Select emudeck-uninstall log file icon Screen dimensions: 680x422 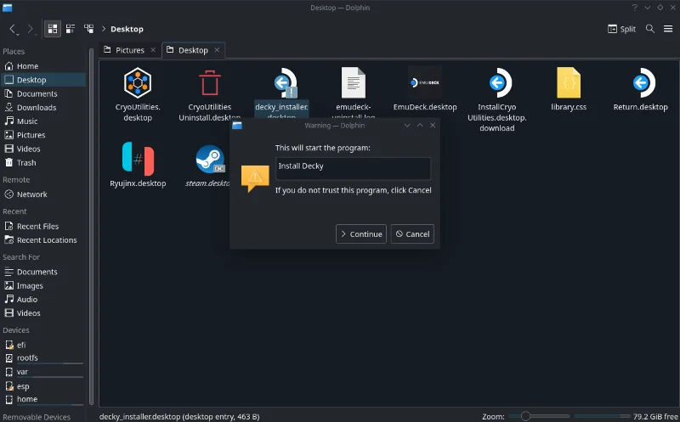pos(353,82)
